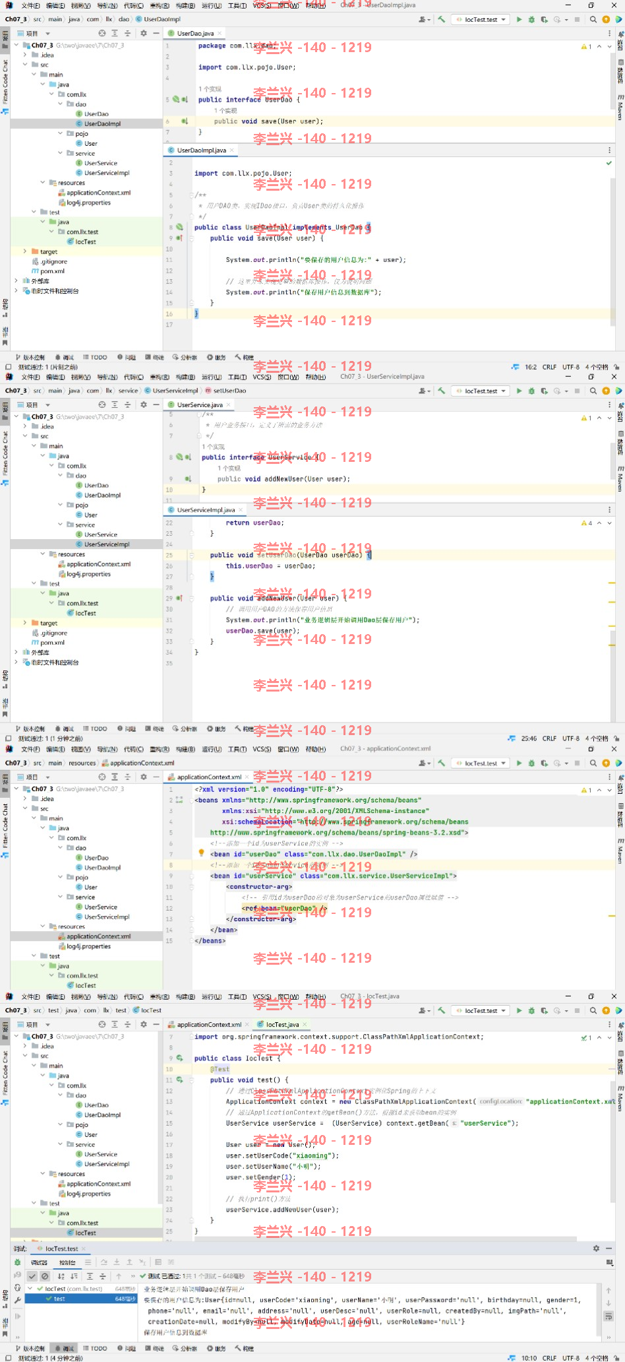The width and height of the screenshot is (625, 1362).
Task: Click CRLF line separator in UserDaoImpl.java window status
Action: pyautogui.click(x=549, y=367)
